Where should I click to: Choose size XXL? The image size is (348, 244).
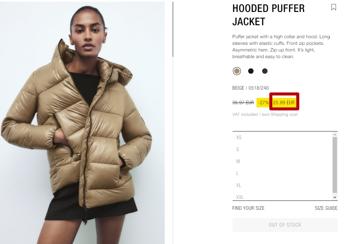point(282,197)
